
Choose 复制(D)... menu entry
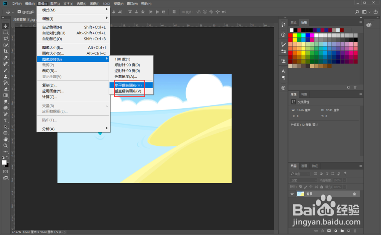coord(74,85)
